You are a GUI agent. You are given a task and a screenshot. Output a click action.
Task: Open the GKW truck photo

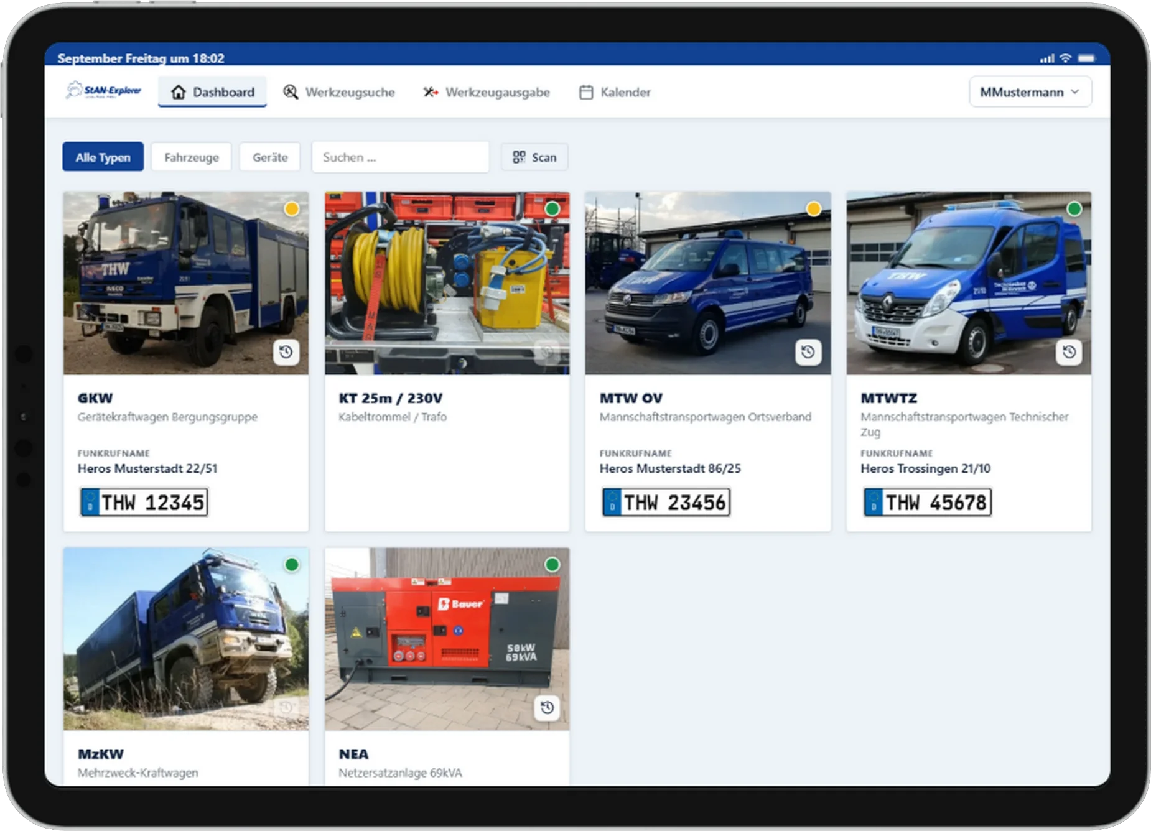(x=186, y=283)
